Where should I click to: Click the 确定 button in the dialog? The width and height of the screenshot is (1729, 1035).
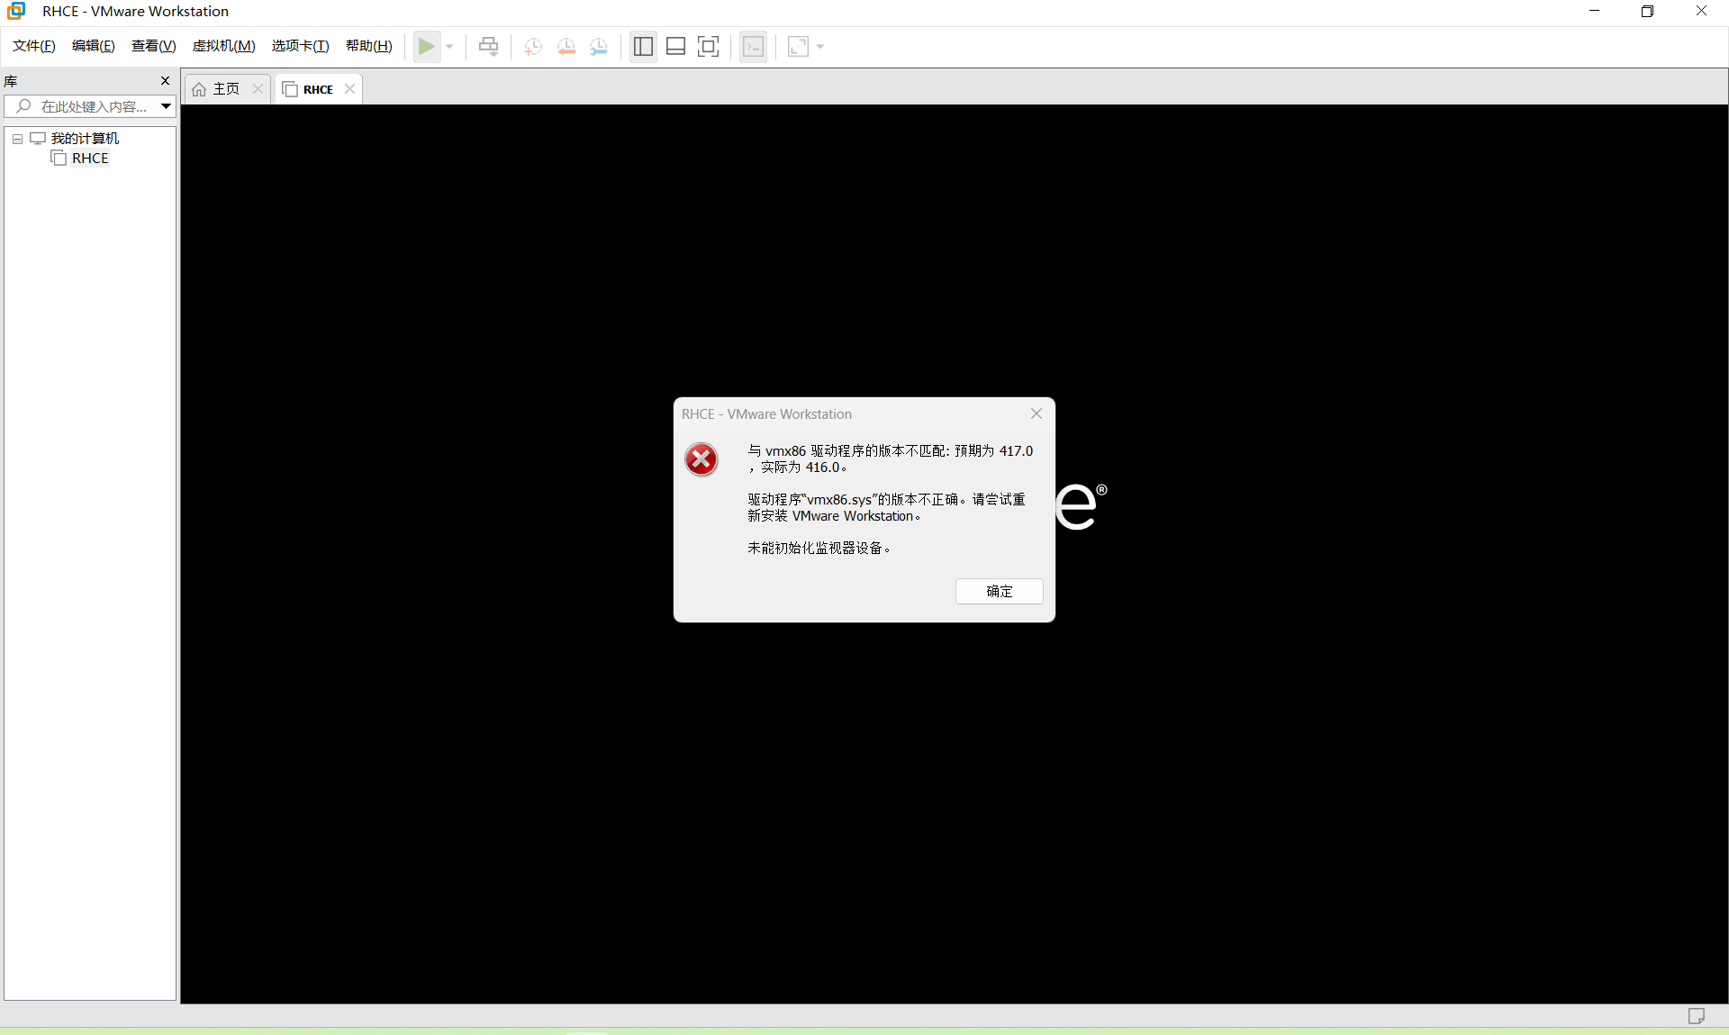coord(999,591)
